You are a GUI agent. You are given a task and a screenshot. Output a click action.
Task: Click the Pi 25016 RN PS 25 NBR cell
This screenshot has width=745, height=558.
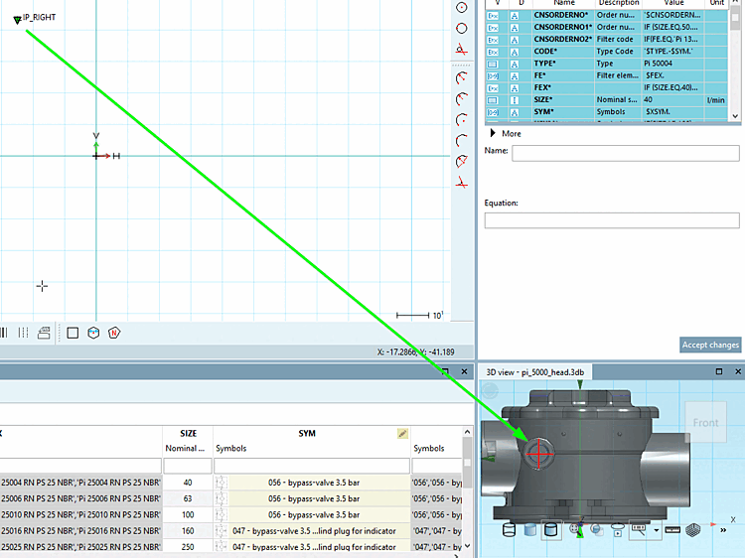coord(80,531)
